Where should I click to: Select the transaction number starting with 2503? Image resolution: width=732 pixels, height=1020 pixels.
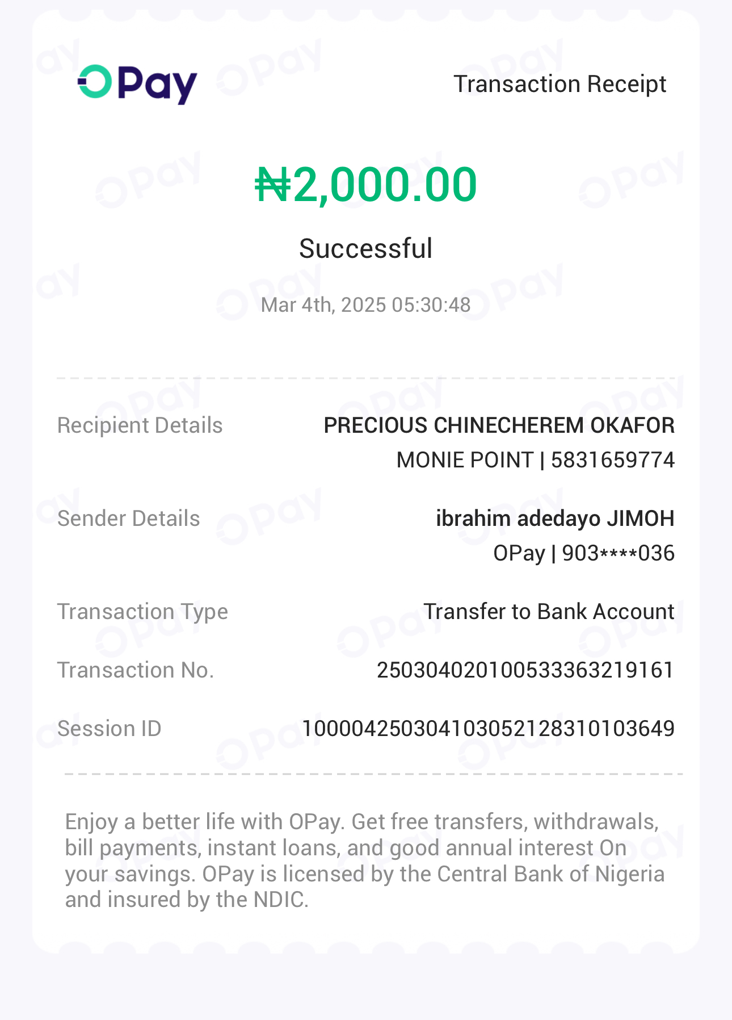[525, 670]
